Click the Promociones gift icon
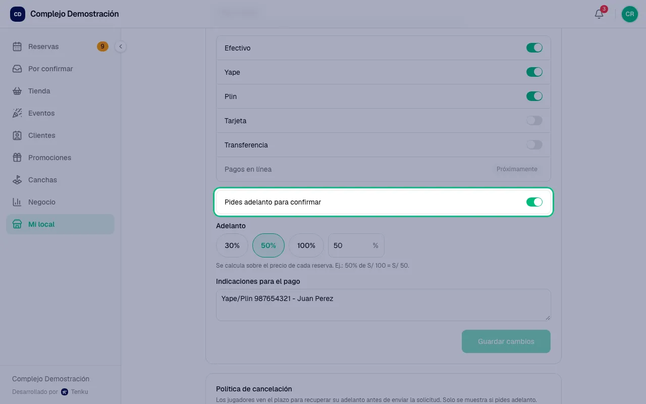The height and width of the screenshot is (404, 646). [17, 158]
